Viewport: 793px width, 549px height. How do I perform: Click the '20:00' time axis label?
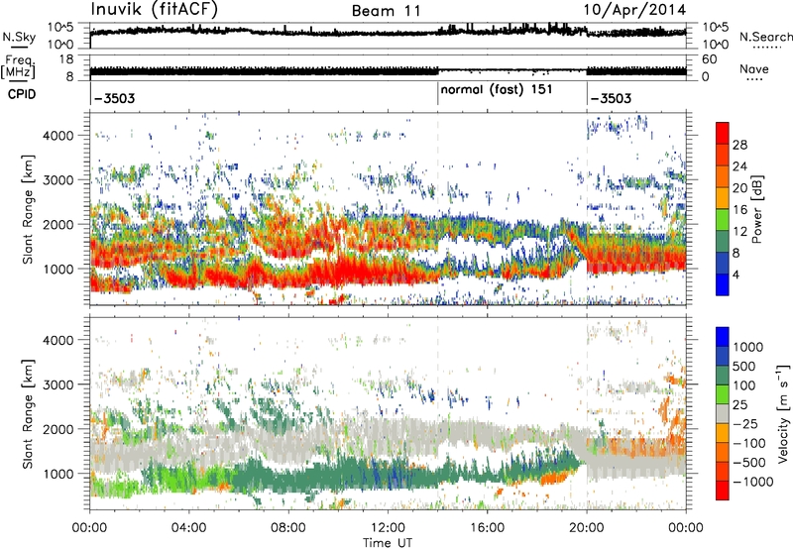tap(587, 528)
